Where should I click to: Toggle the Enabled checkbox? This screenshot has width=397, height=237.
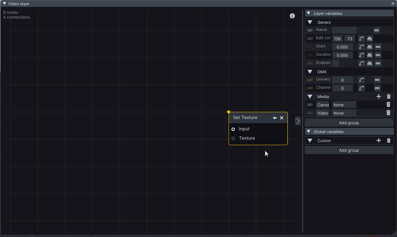point(336,63)
